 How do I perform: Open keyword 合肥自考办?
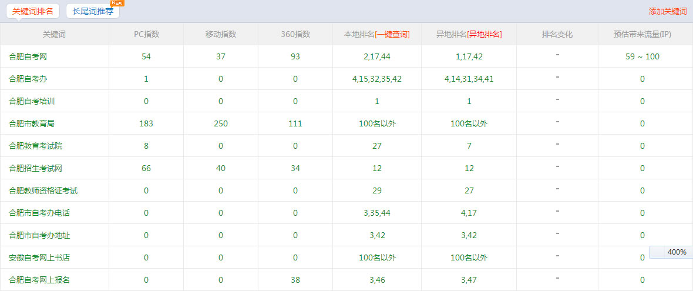pos(28,79)
